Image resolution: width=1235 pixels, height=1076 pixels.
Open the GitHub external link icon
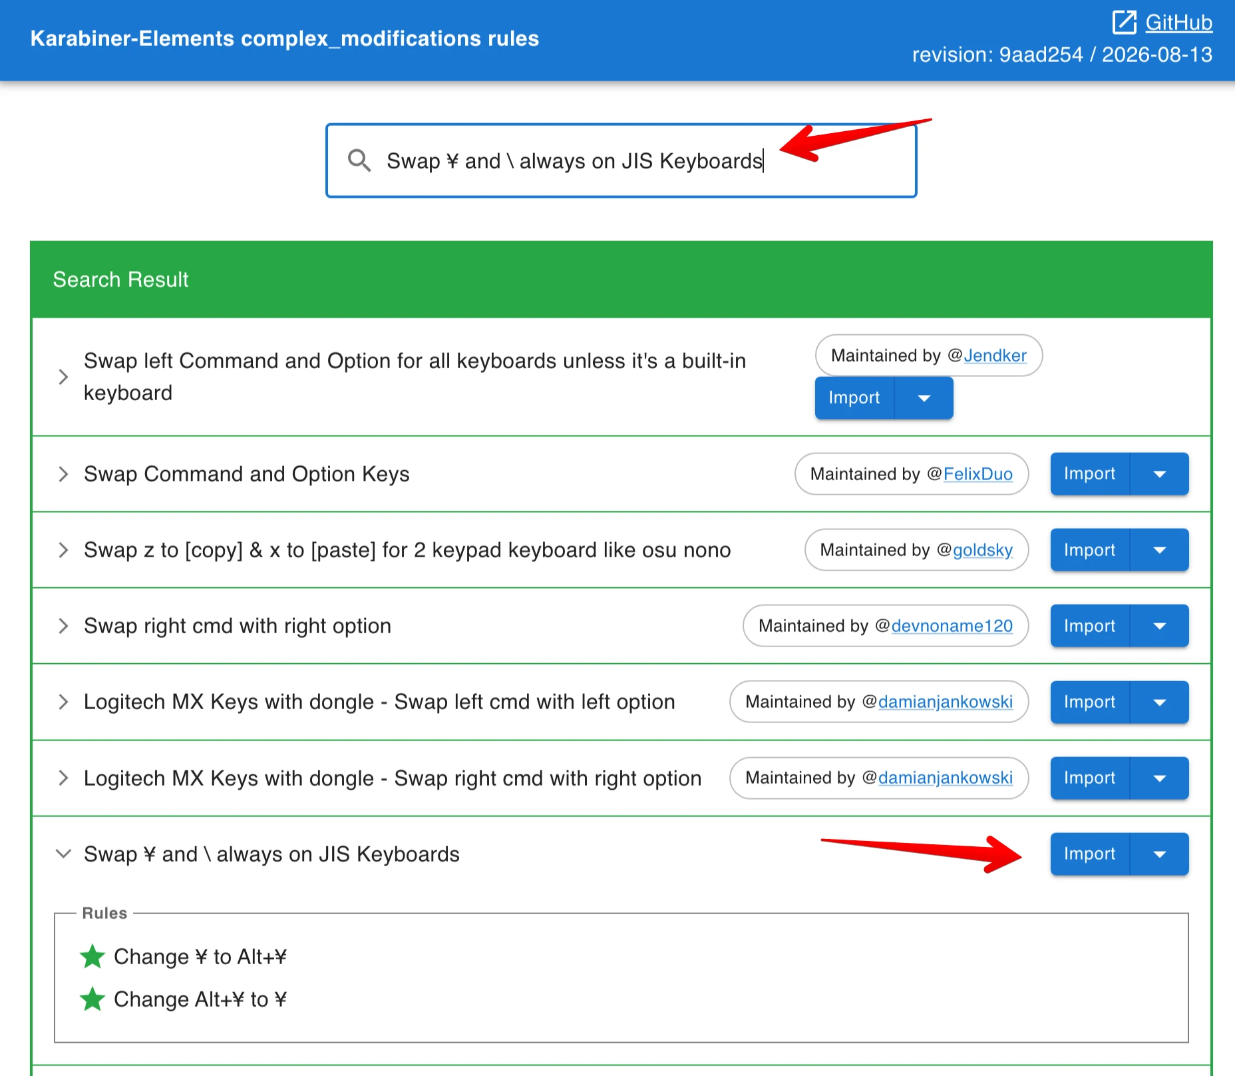point(1125,22)
